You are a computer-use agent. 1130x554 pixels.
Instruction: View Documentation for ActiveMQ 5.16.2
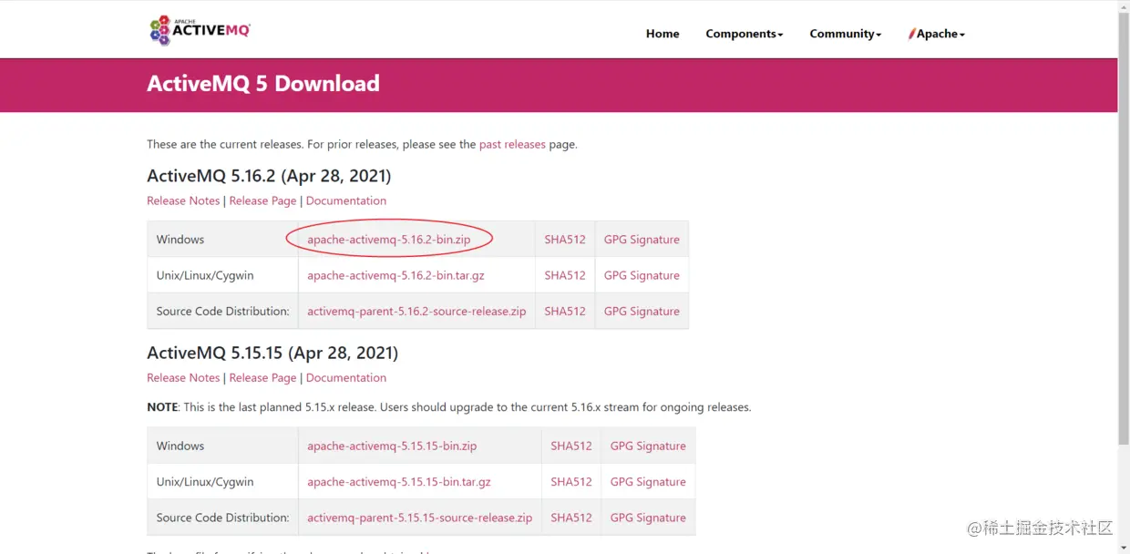[346, 200]
